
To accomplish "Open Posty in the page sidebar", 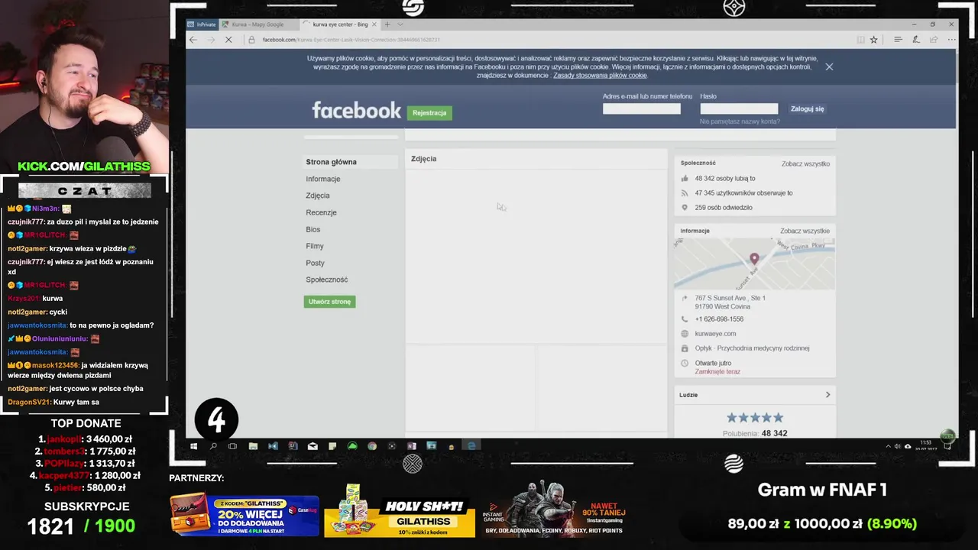I will [x=315, y=263].
